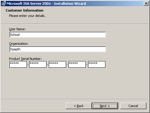Close the Installation Wizard window
The width and height of the screenshot is (150, 113).
point(146,4)
